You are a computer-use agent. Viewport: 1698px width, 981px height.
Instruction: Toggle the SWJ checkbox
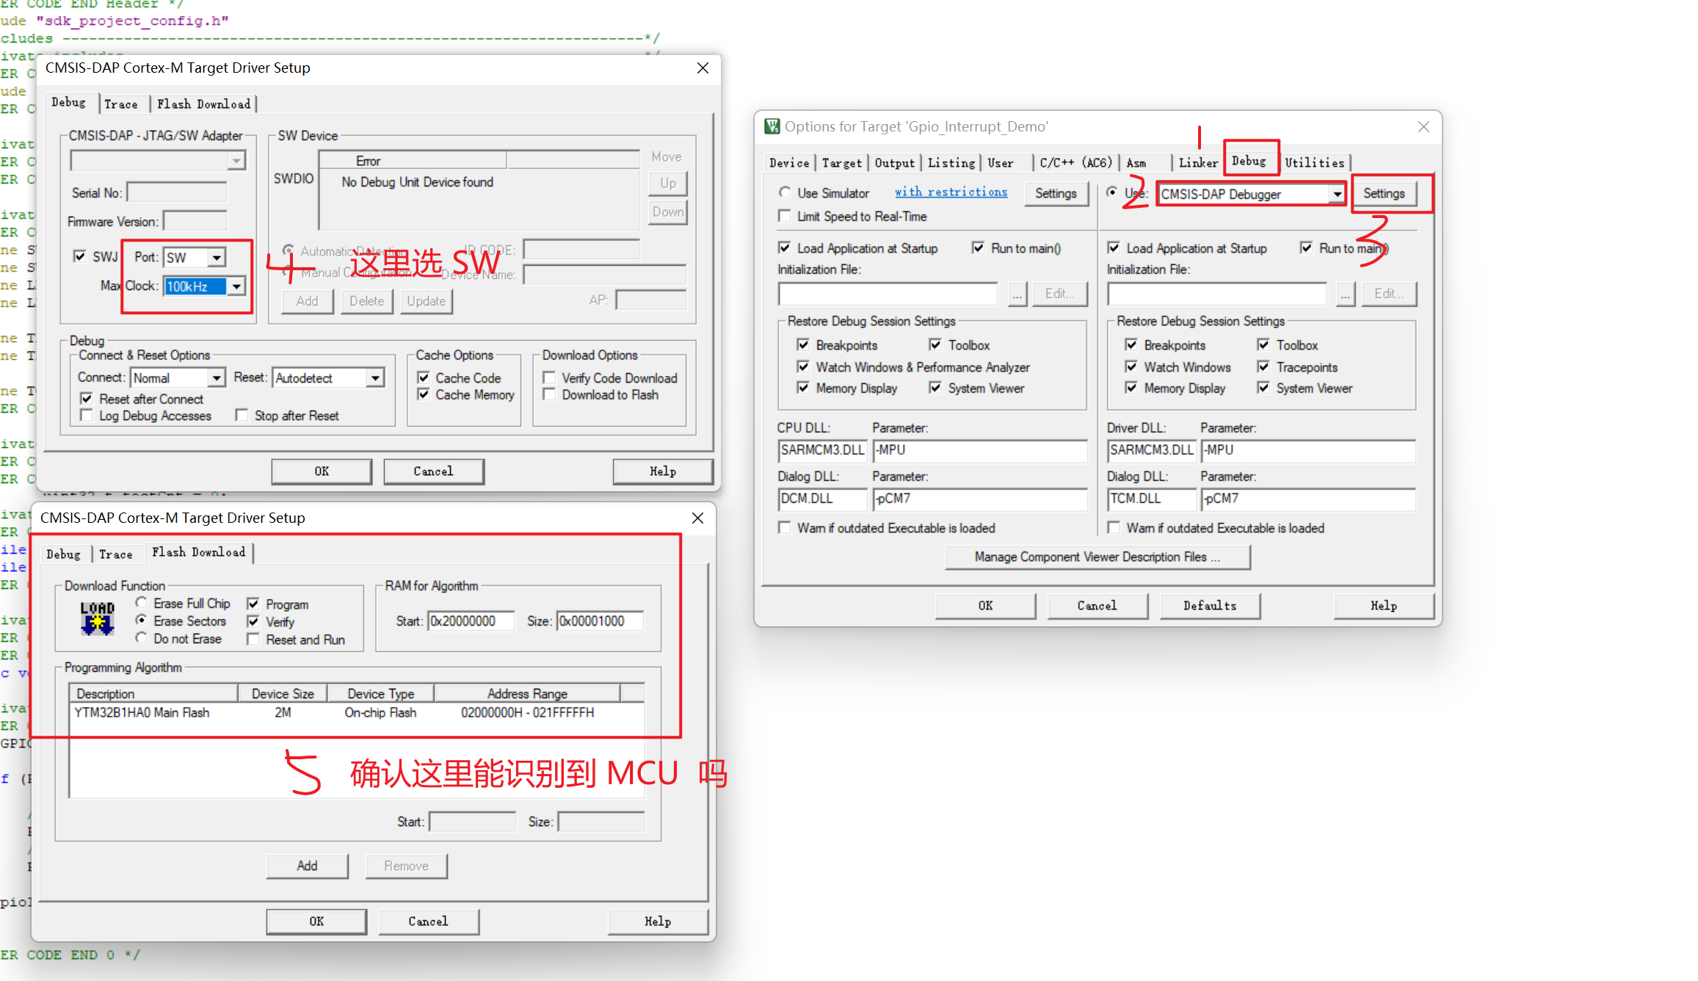pos(79,256)
